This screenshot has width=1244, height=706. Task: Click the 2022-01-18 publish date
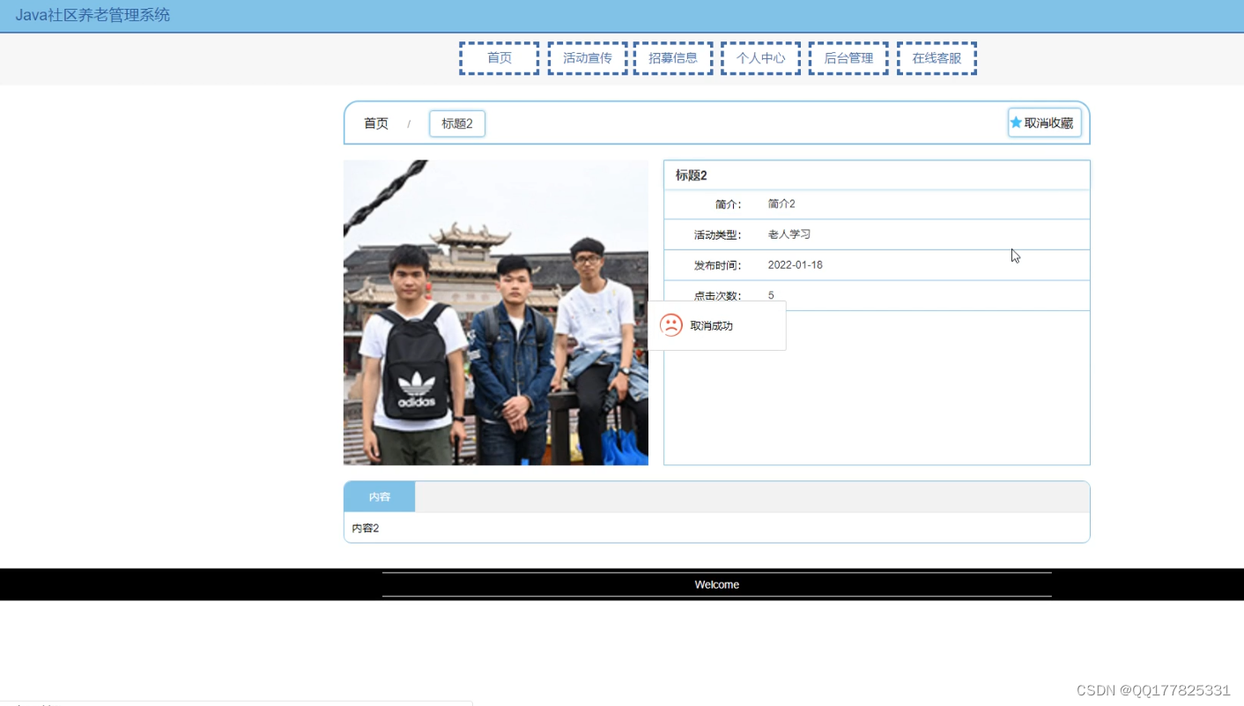796,265
